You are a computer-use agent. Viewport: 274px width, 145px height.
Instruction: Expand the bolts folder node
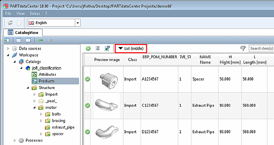41,114
